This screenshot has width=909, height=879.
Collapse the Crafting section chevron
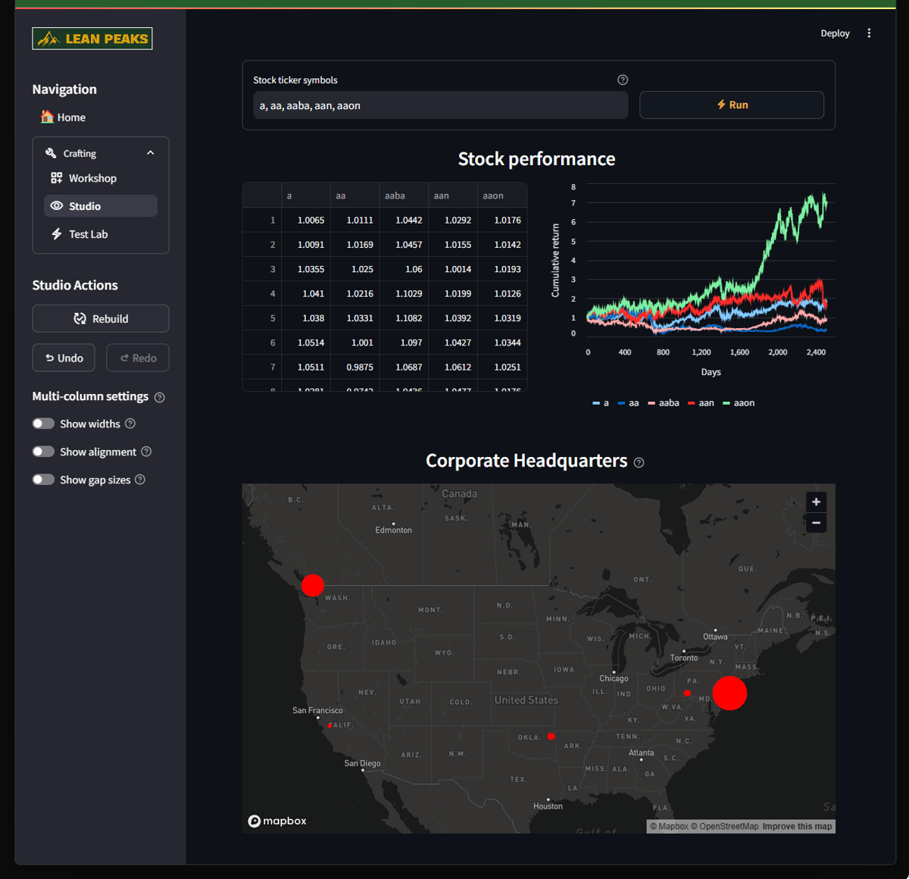click(150, 153)
